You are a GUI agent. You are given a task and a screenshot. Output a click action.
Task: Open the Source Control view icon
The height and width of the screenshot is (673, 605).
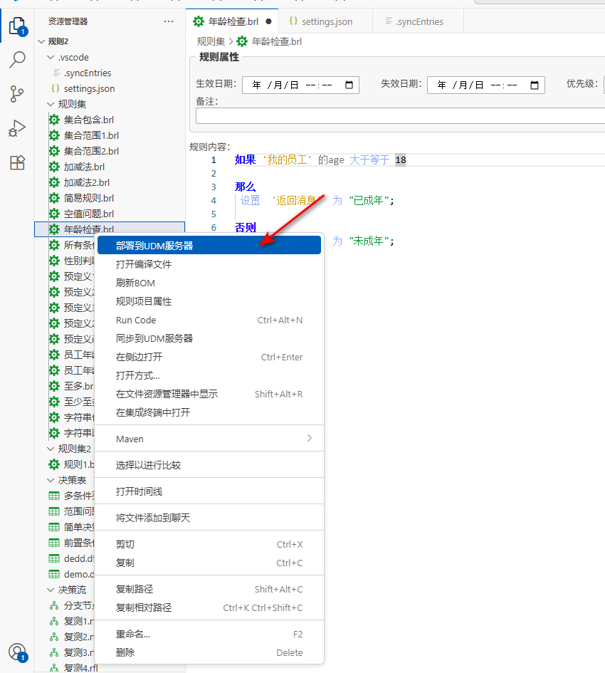pos(16,93)
